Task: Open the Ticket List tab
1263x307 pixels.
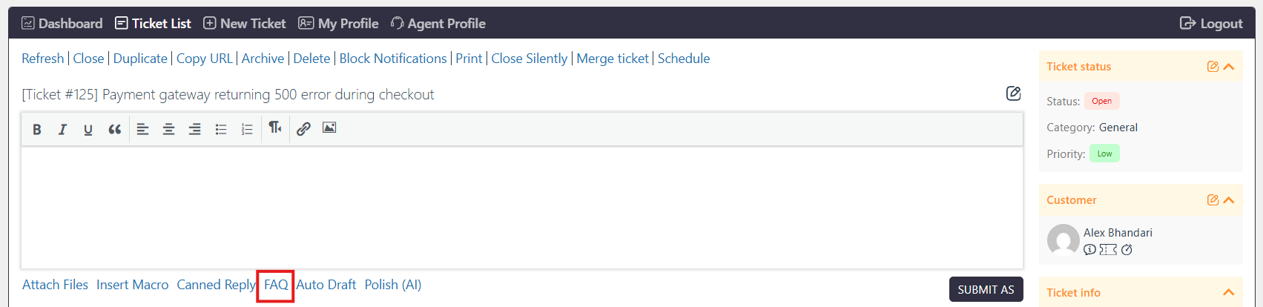Action: click(x=153, y=24)
